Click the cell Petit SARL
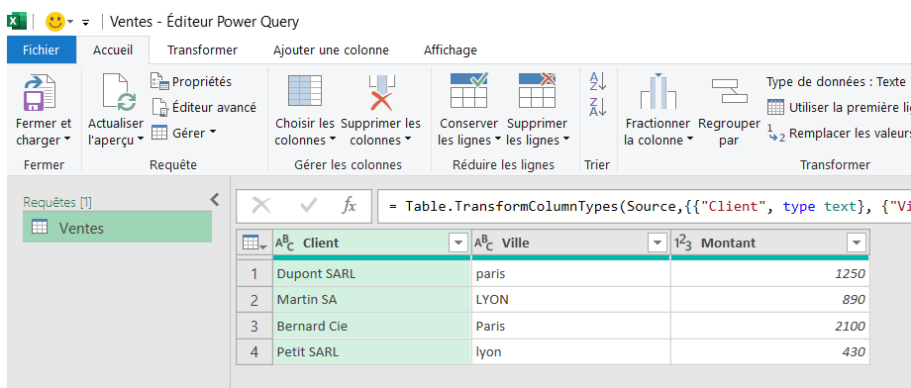911x388 pixels. click(372, 352)
